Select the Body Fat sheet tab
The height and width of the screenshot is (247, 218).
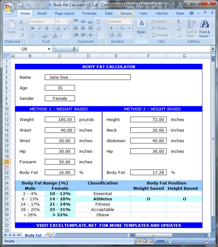click(x=33, y=235)
